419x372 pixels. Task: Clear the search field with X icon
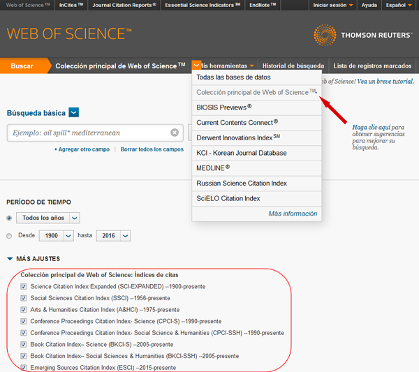175,133
